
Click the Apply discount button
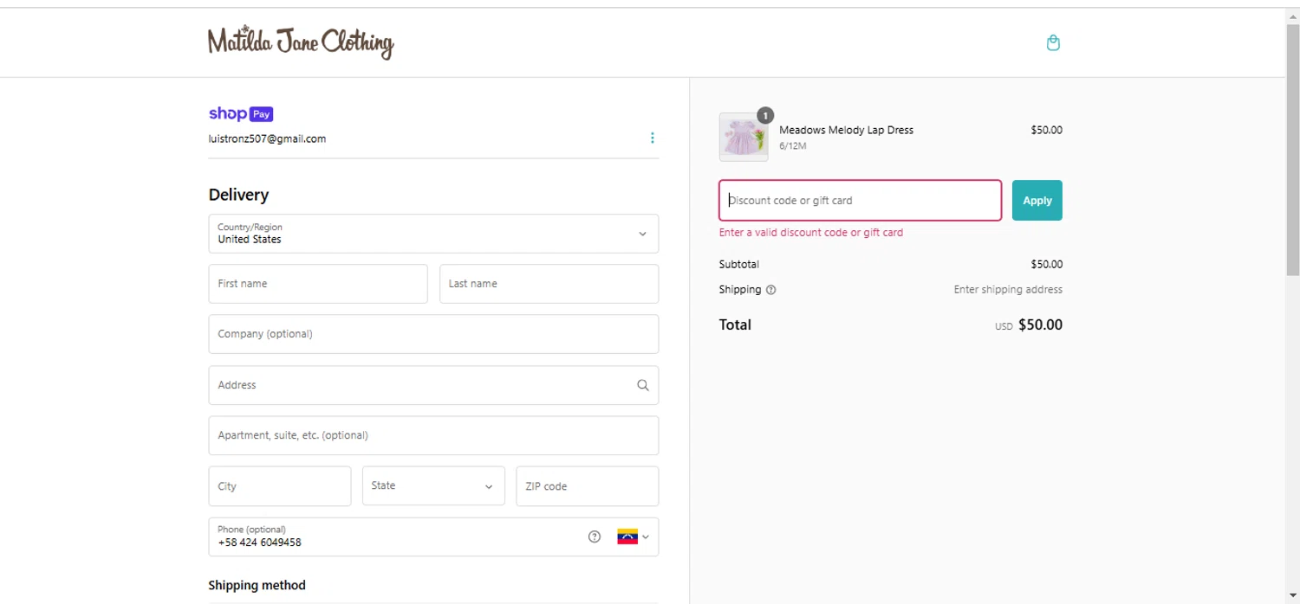(x=1037, y=200)
